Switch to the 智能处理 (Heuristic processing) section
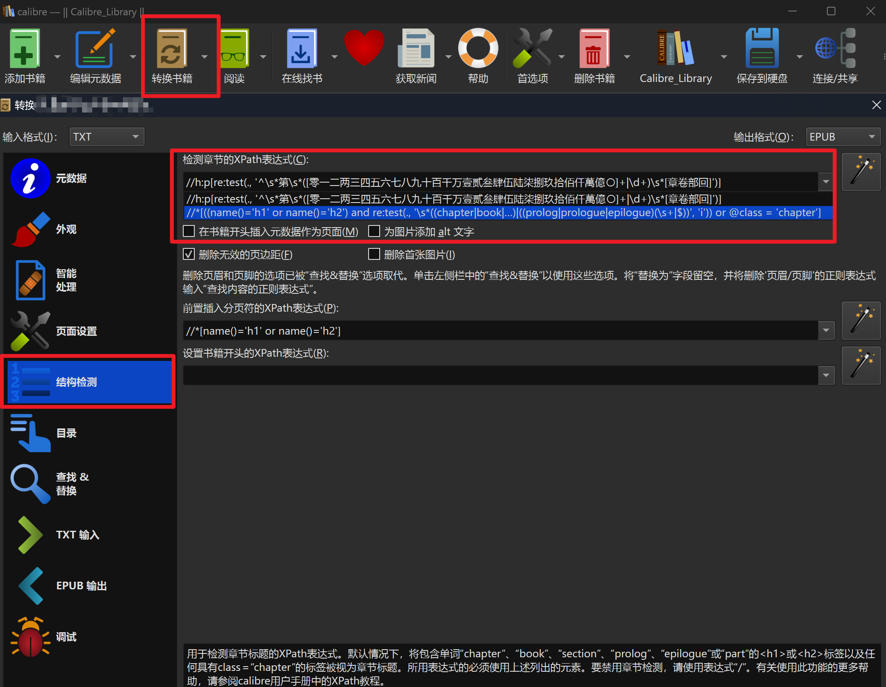Viewport: 886px width, 687px height. point(66,280)
